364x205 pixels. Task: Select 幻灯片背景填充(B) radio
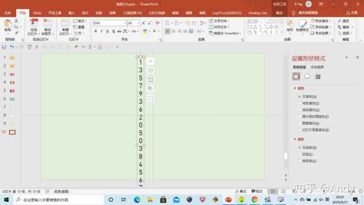[x=299, y=130]
